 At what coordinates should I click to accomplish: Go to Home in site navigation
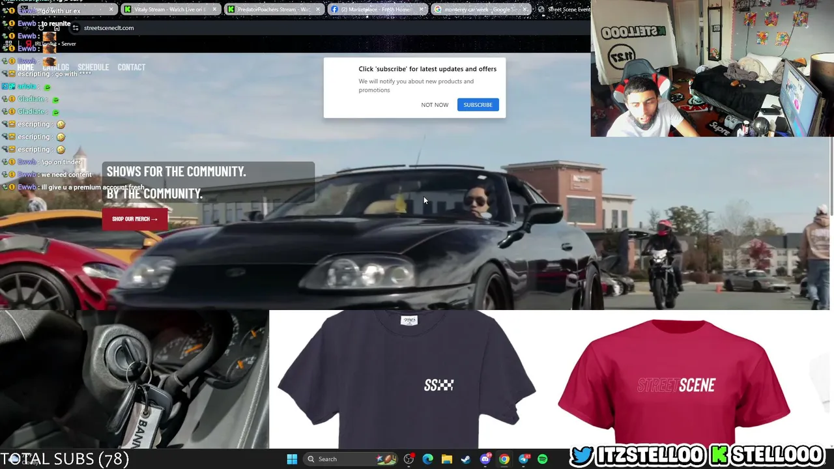pos(25,67)
